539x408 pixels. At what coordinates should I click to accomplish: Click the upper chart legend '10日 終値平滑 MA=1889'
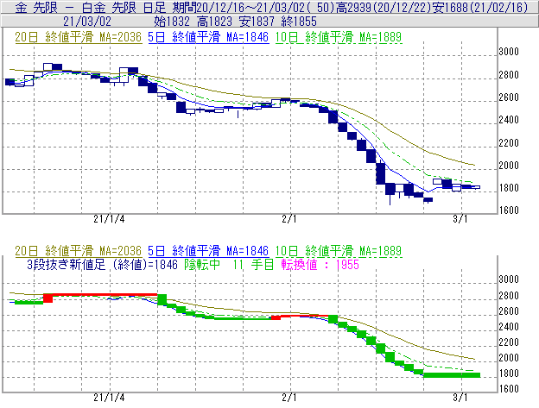coord(339,37)
